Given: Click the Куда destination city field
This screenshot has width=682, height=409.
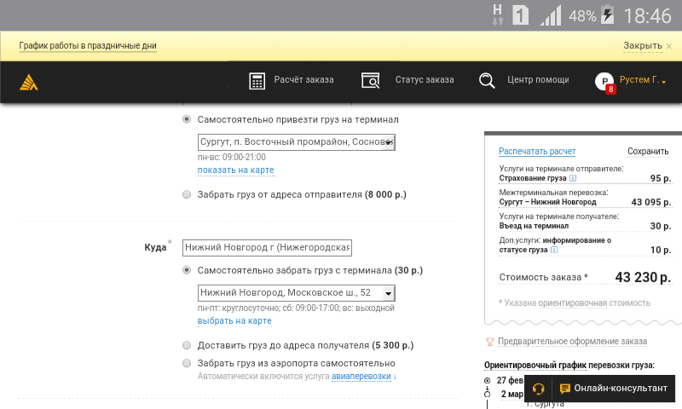Looking at the screenshot, I should pos(267,247).
